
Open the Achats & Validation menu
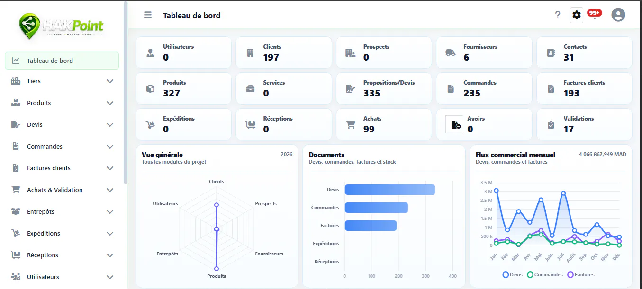pyautogui.click(x=62, y=190)
